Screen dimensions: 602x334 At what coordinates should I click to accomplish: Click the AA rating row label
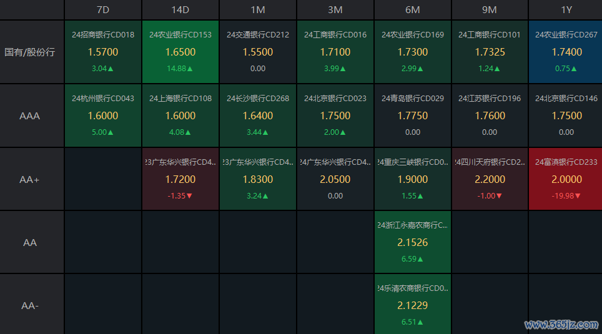[x=32, y=242]
